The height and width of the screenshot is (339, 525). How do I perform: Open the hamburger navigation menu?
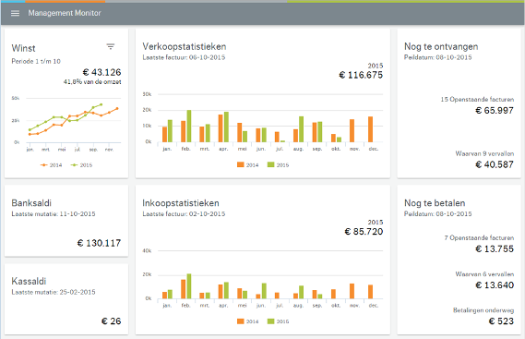pos(15,13)
